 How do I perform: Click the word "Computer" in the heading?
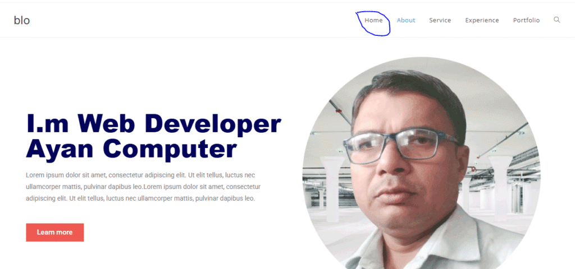pyautogui.click(x=170, y=149)
